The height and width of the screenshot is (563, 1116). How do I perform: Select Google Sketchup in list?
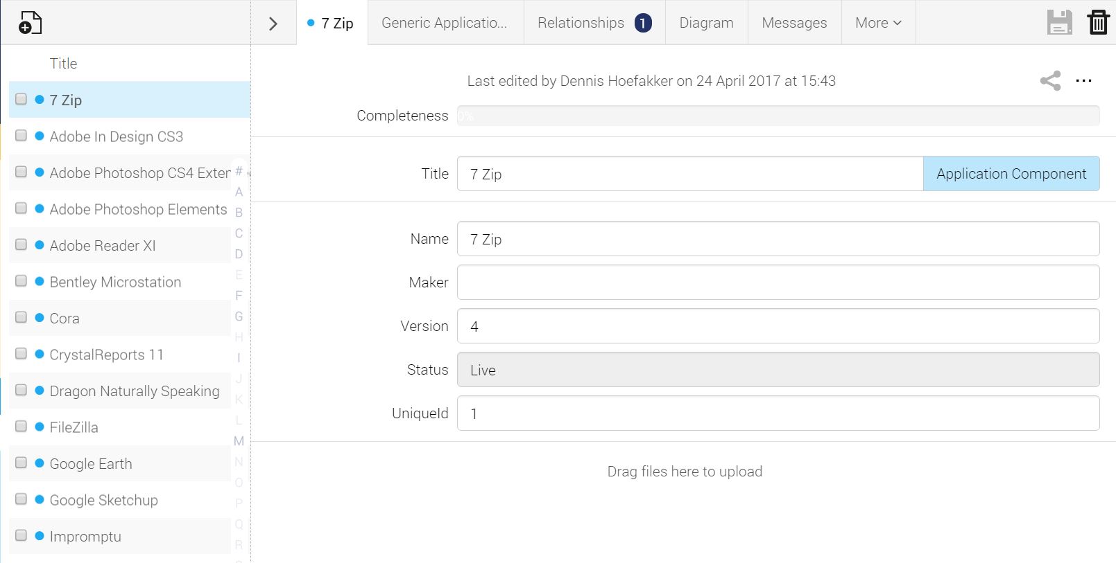pyautogui.click(x=104, y=500)
